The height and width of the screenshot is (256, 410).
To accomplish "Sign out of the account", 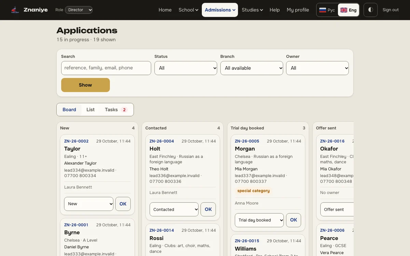I will (x=391, y=10).
